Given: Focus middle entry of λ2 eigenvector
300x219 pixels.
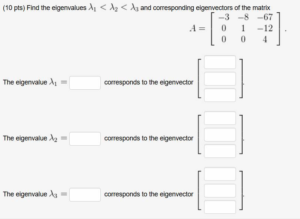Looking at the screenshot, I should click(220, 135).
